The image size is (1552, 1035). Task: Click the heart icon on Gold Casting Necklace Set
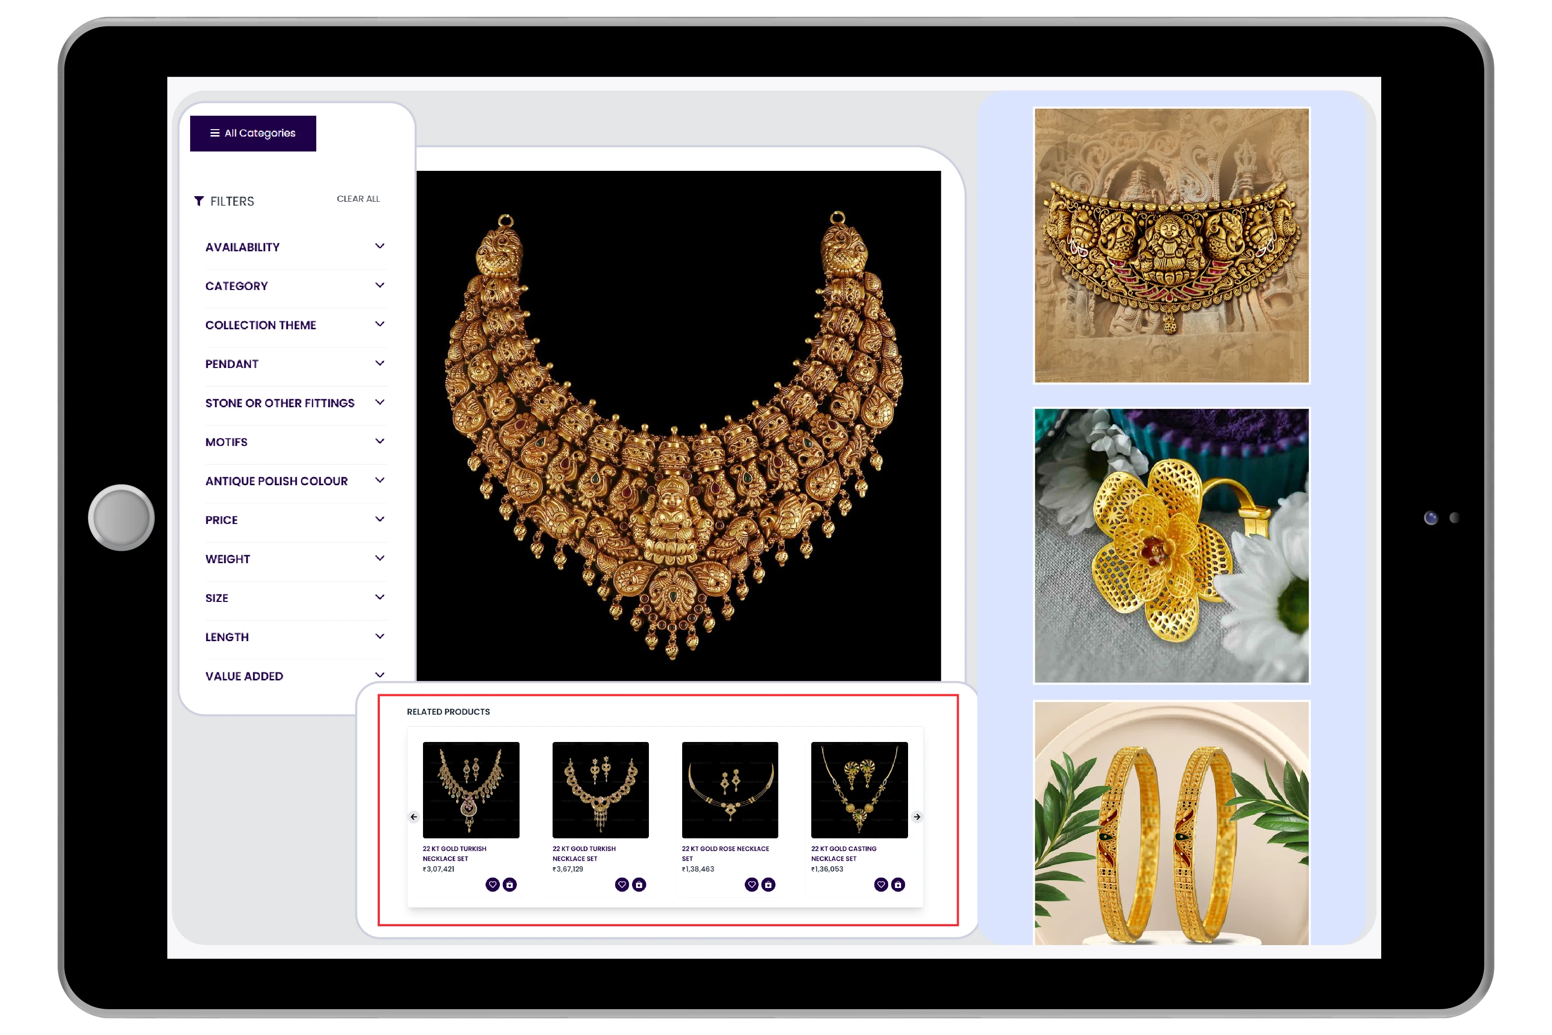pos(882,884)
